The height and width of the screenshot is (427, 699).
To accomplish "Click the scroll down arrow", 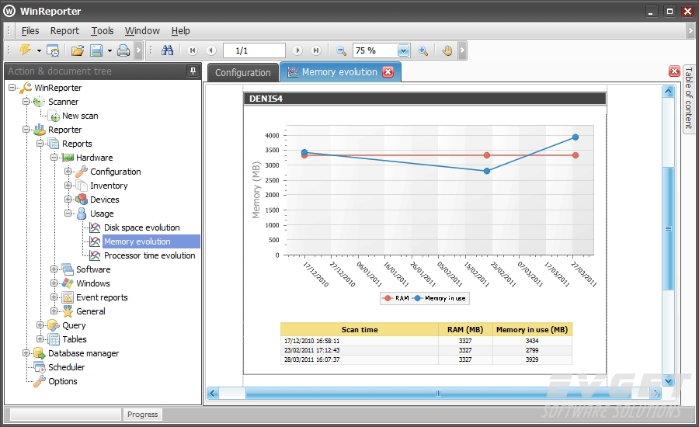I will (668, 380).
